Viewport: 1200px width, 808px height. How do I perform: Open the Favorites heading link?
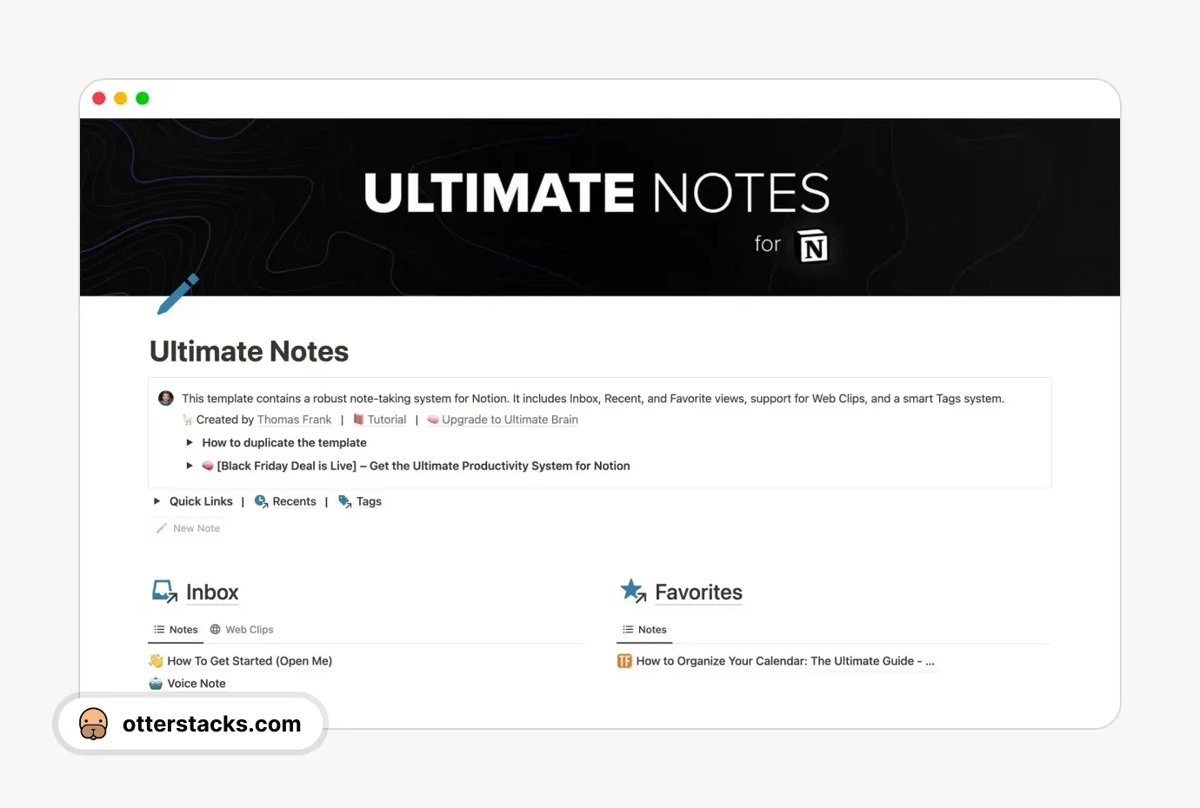(x=698, y=593)
